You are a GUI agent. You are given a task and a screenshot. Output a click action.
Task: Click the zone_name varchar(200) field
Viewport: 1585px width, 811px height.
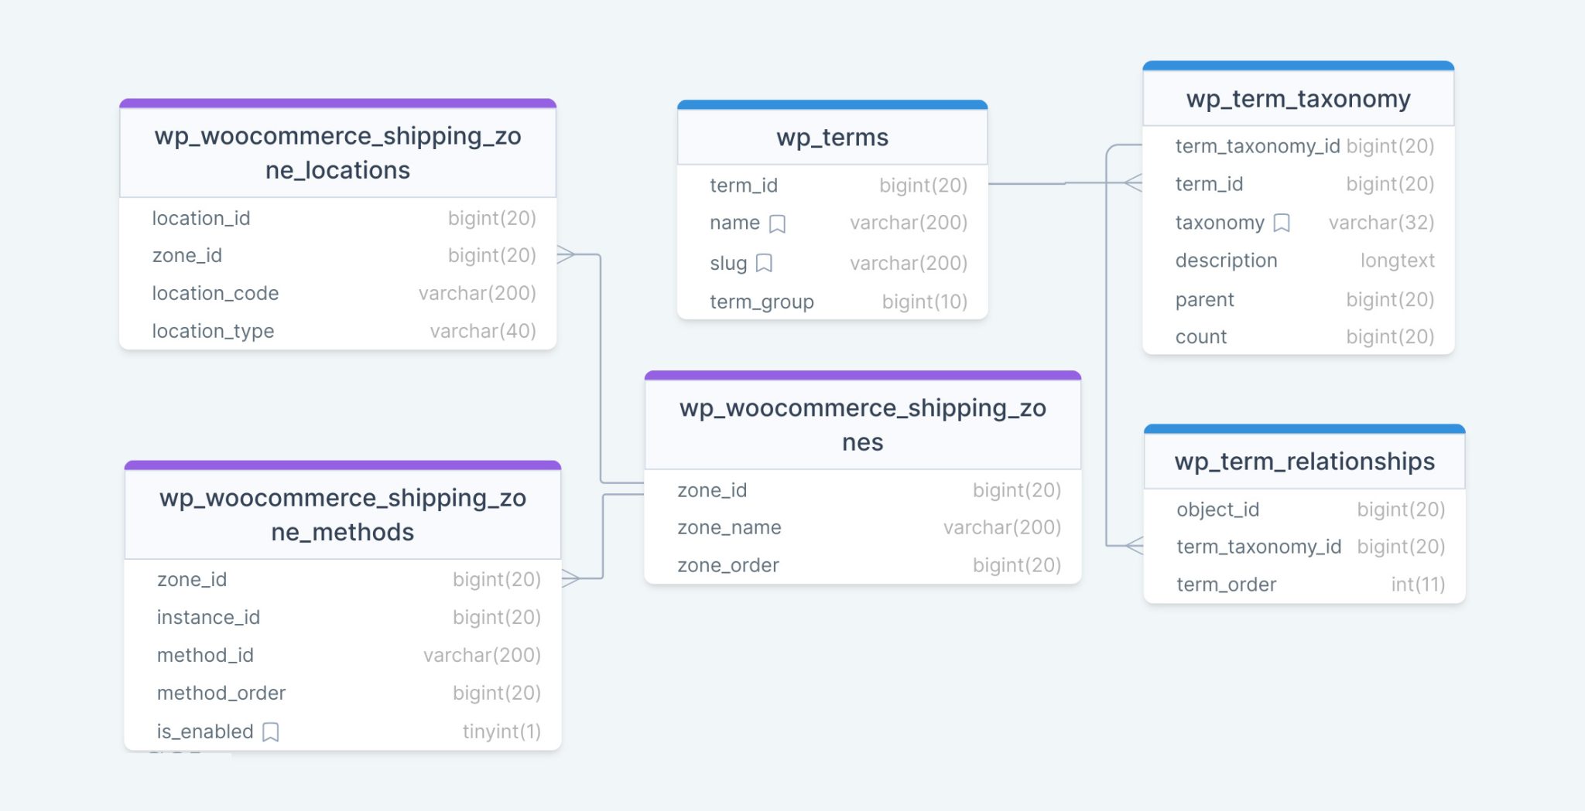pos(861,527)
